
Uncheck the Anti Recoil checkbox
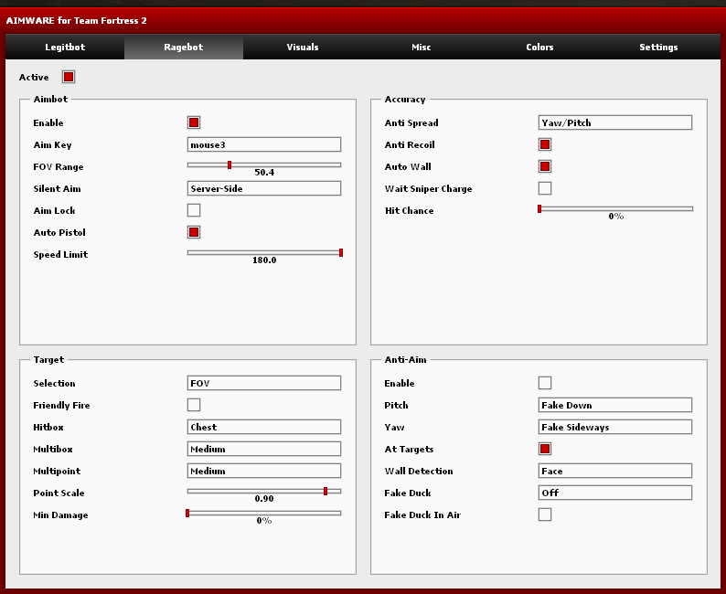point(545,144)
